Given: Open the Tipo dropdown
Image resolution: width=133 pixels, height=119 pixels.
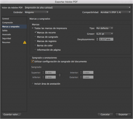Looking at the screenshot, I should click(105, 28).
